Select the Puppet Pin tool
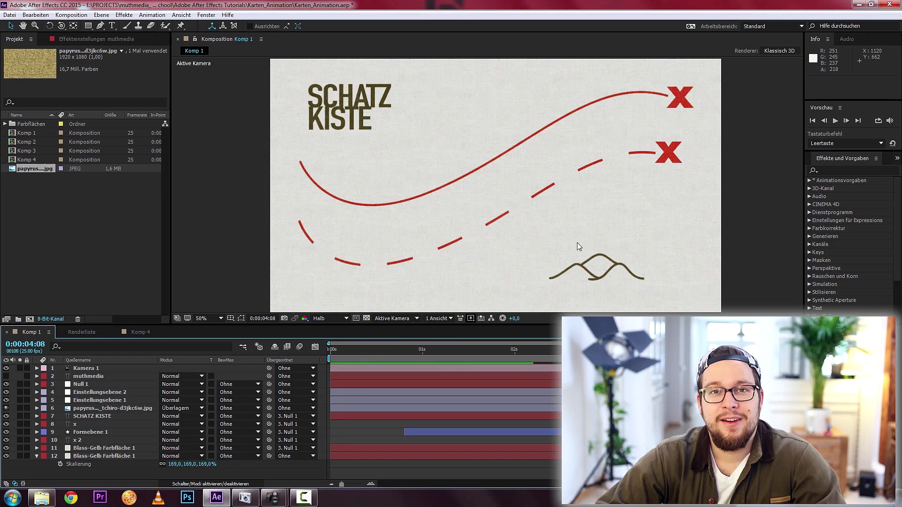Screen dimensions: 902x507 point(181,26)
